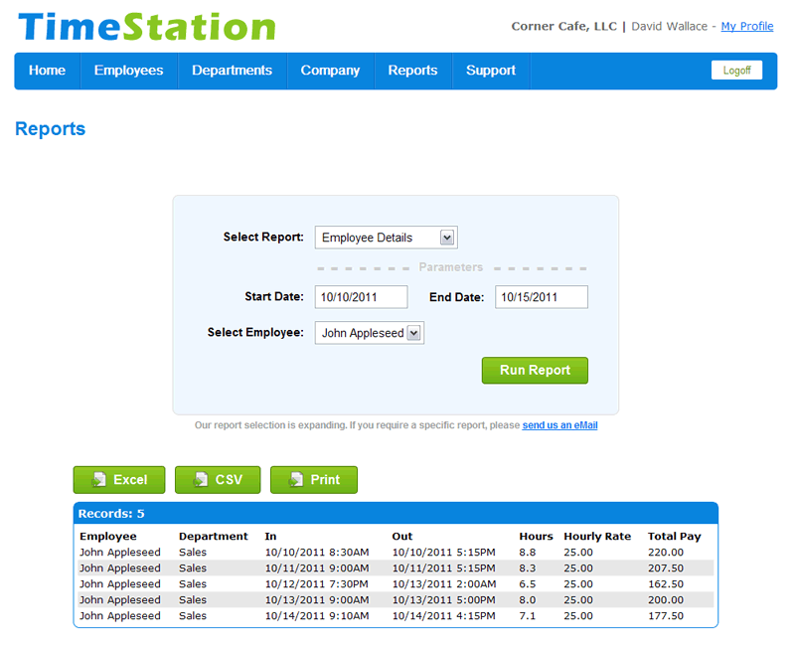Viewport: 795px width, 648px height.
Task: Select the 10/10/2011 8:30AM clock-in cell
Action: 317,553
